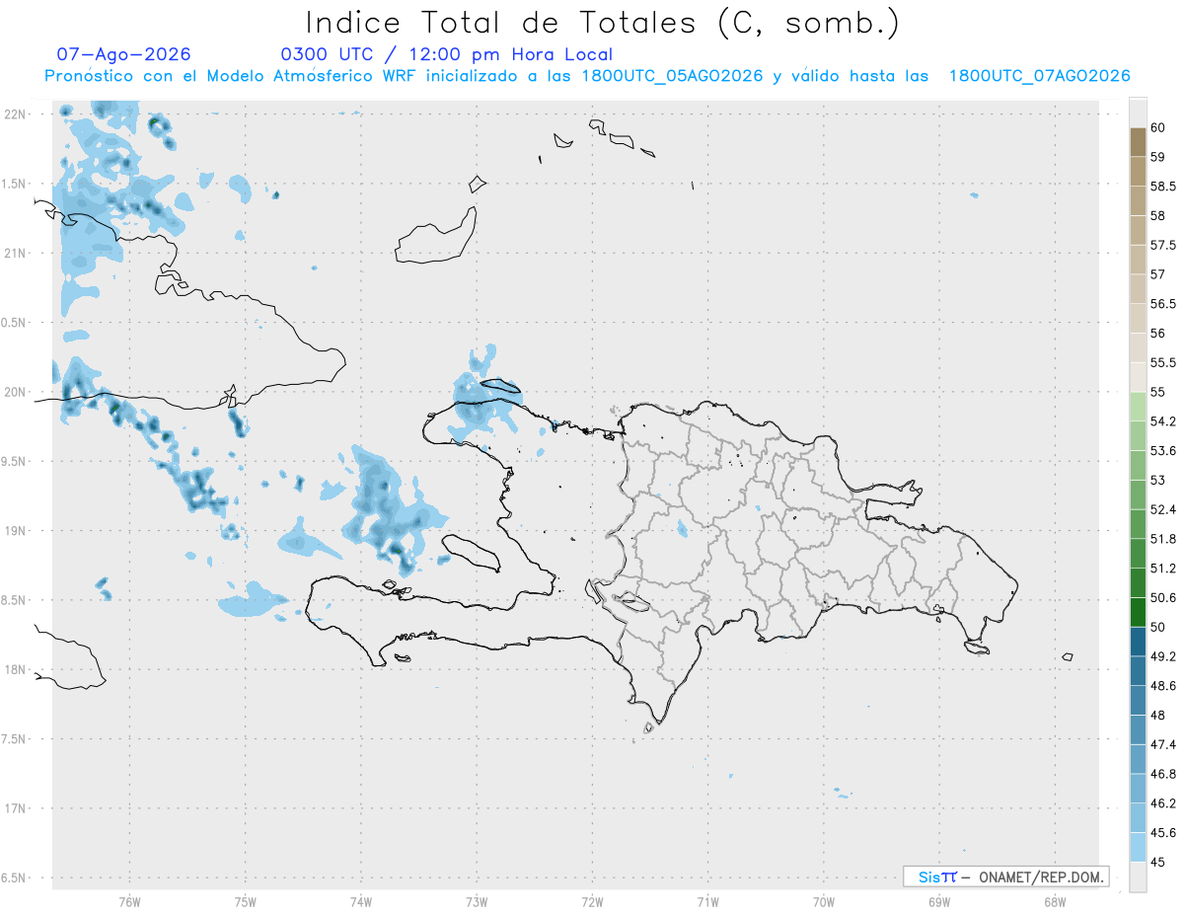
Task: Click the colorbar value '58.5'
Action: point(1162,187)
